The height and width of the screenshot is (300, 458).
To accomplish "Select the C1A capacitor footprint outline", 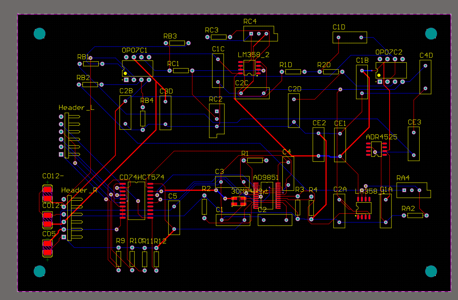I will pyautogui.click(x=386, y=211).
